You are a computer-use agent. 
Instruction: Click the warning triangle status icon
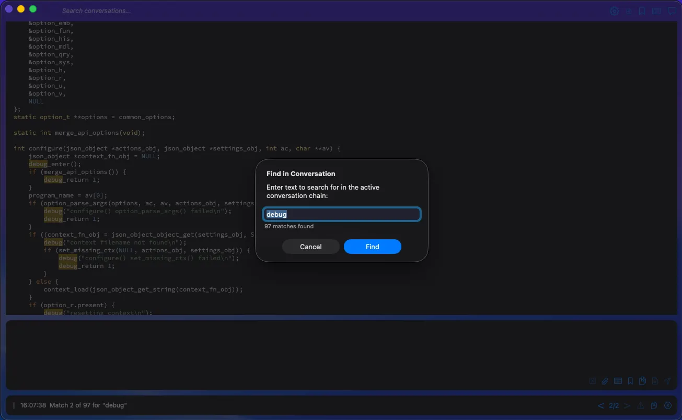tap(640, 406)
